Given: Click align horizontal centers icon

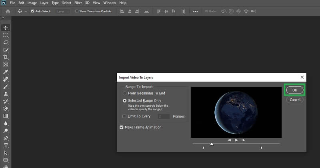Looking at the screenshot, I should point(130,12).
